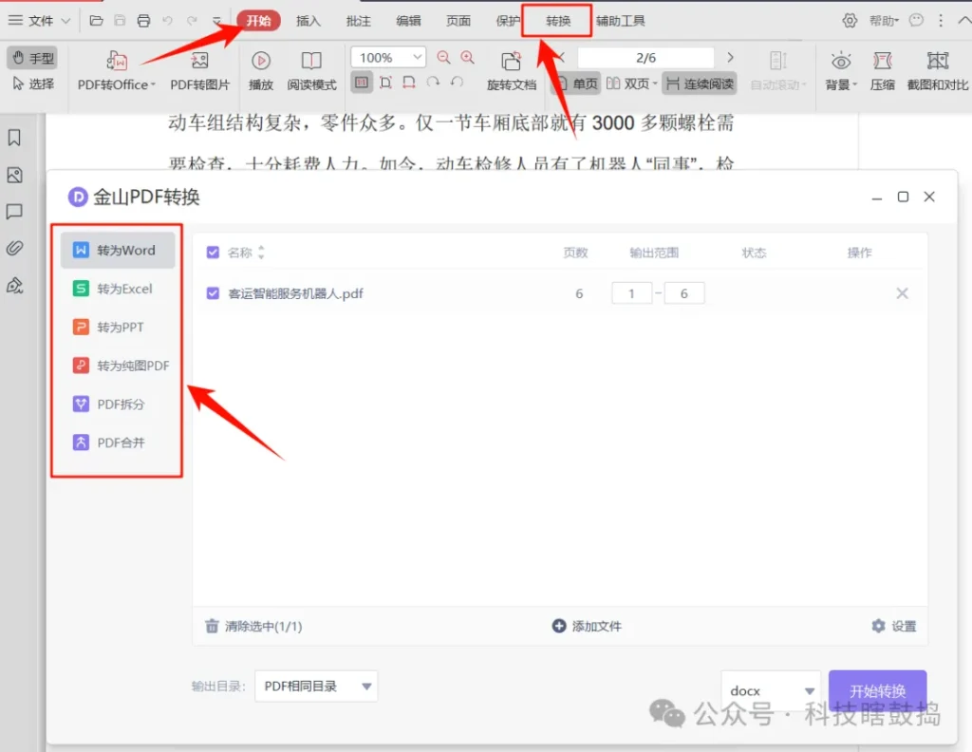Click the fit width icon
Viewport: 972px width, 752px height.
(x=409, y=83)
